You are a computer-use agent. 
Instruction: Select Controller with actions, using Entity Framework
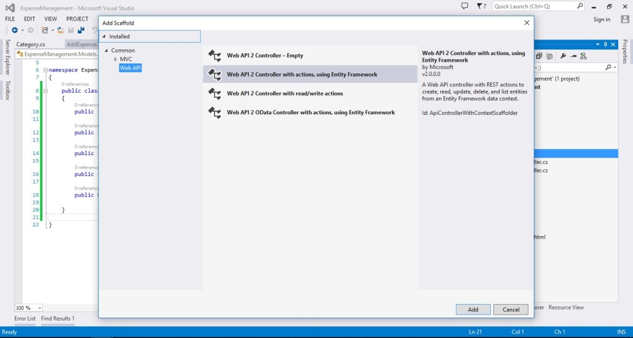[310, 75]
